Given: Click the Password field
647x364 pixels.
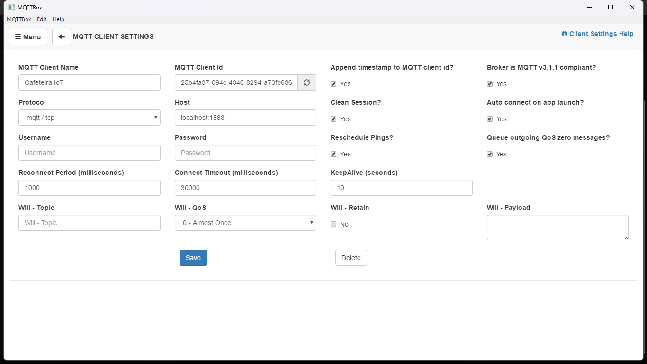Looking at the screenshot, I should pyautogui.click(x=245, y=153).
